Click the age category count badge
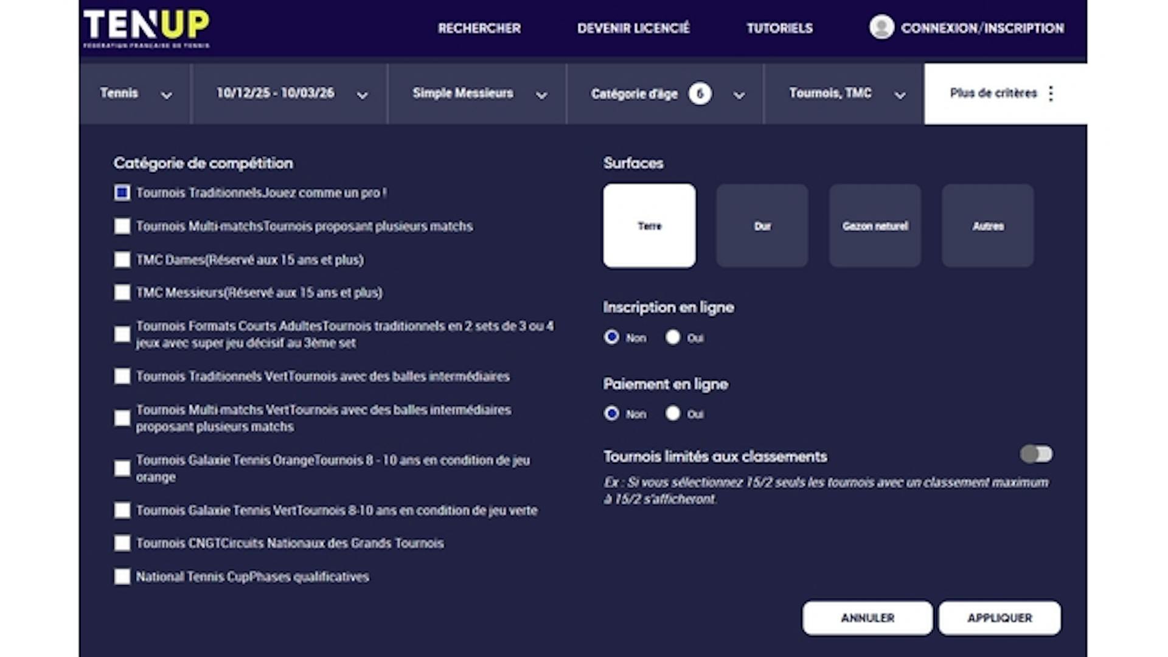 tap(700, 94)
